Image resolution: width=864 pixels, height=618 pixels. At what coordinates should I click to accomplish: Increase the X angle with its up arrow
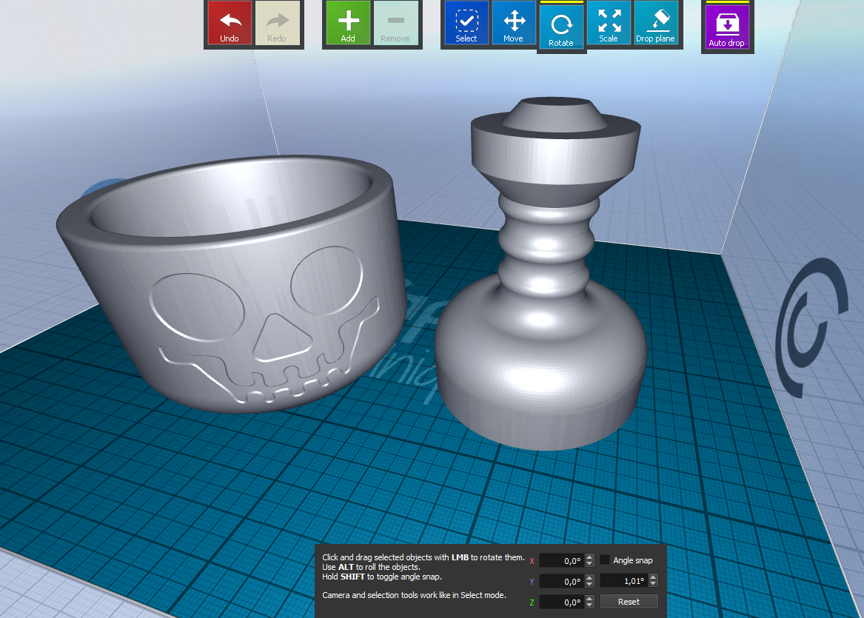click(x=589, y=557)
